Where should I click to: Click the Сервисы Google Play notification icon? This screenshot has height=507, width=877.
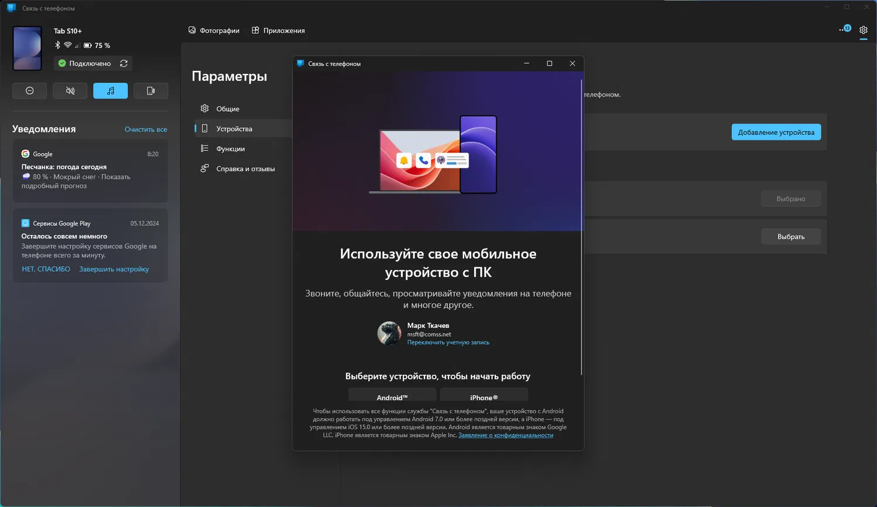[25, 223]
